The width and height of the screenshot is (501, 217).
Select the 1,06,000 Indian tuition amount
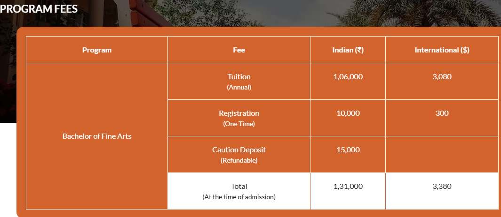pyautogui.click(x=348, y=77)
